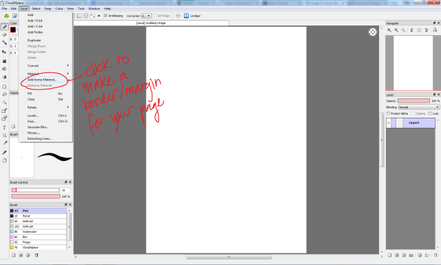Click the curve snap toolbar icon
Screen dimensions: 441x265
click(x=92, y=16)
